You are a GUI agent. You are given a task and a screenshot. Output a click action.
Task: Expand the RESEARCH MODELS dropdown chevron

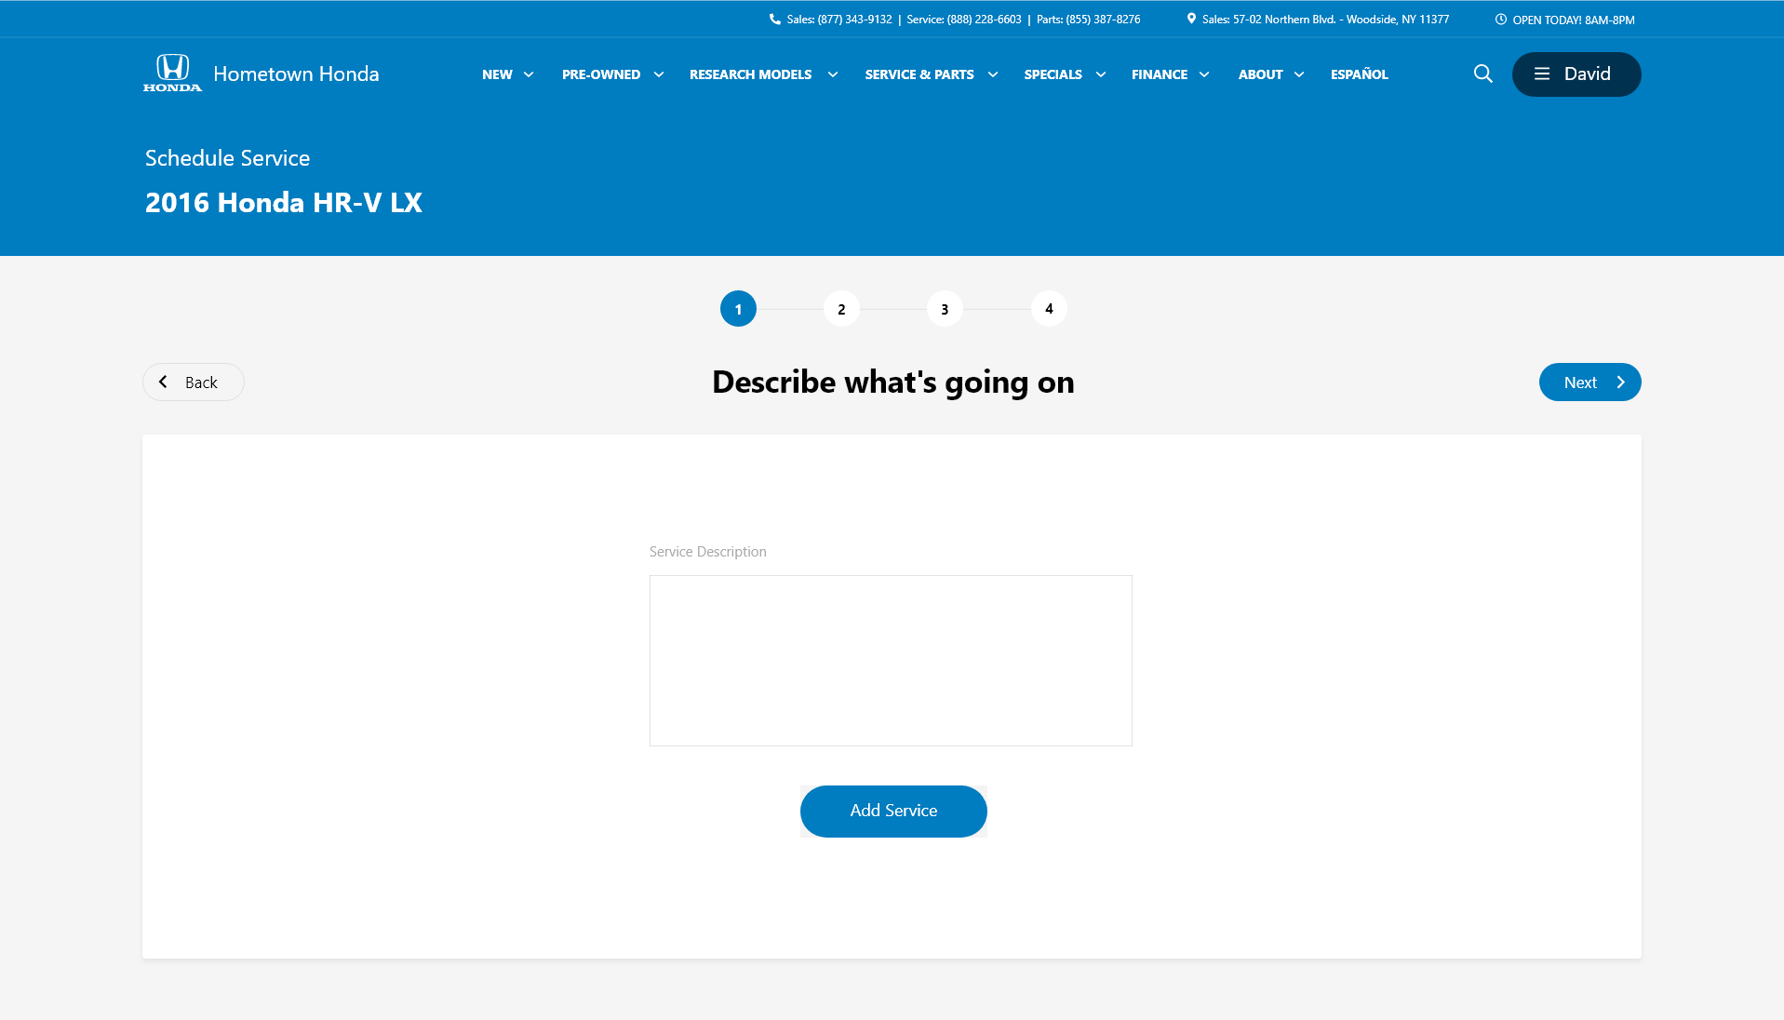tap(833, 74)
